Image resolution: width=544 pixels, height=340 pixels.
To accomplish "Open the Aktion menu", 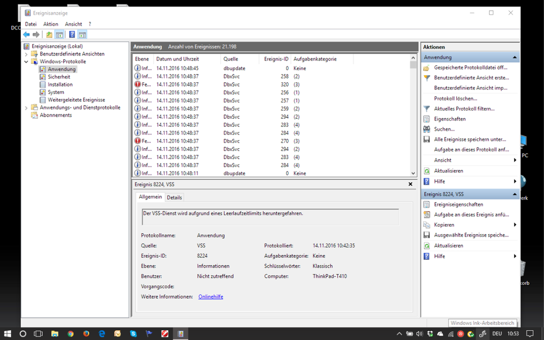I will tap(51, 23).
